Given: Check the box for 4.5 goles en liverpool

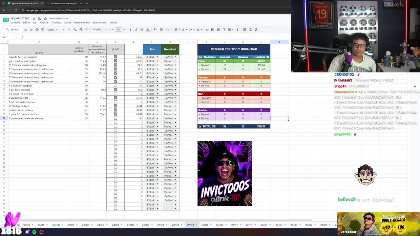Looking at the screenshot, I should (115, 86).
